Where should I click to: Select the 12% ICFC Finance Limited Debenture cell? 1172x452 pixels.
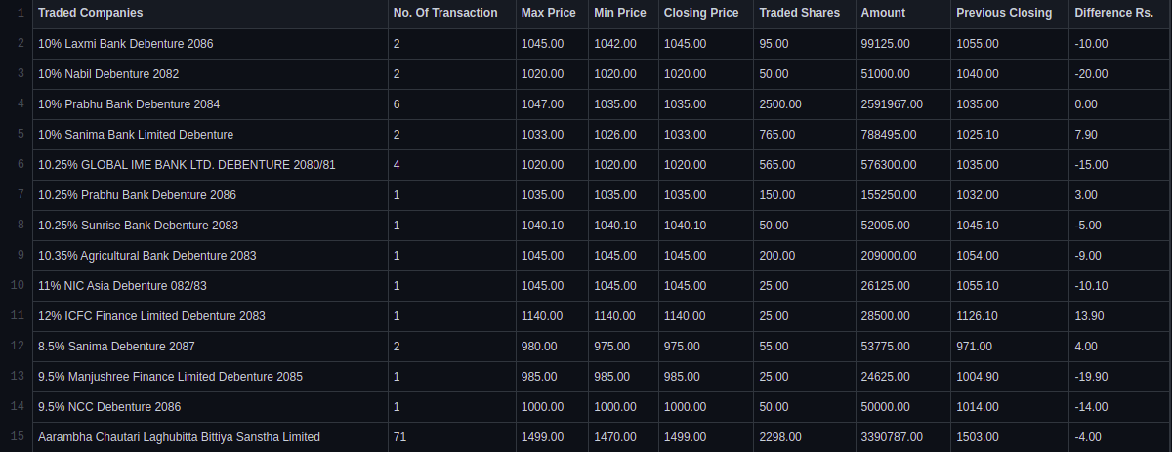click(x=209, y=316)
